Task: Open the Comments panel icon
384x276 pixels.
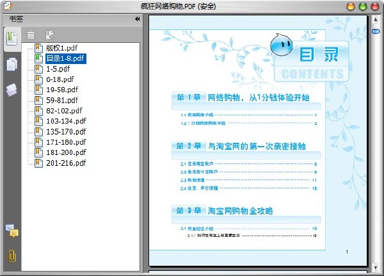Action: coord(12,231)
